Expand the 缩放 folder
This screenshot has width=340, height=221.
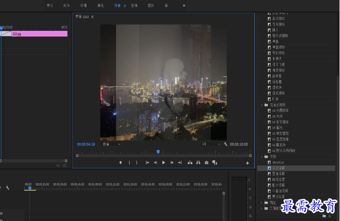point(261,203)
